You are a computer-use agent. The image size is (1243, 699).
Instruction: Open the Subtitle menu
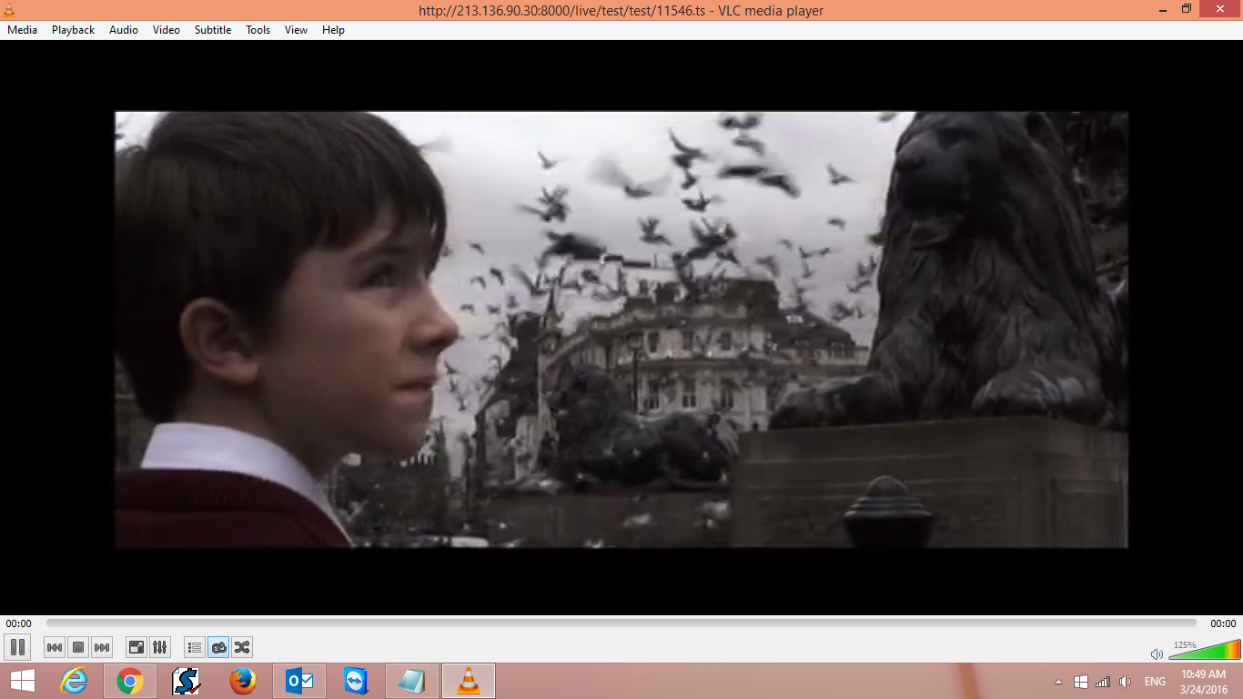213,30
